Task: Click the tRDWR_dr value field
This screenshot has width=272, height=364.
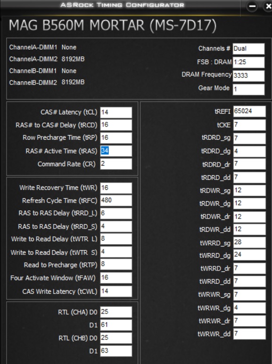Action: (249, 217)
